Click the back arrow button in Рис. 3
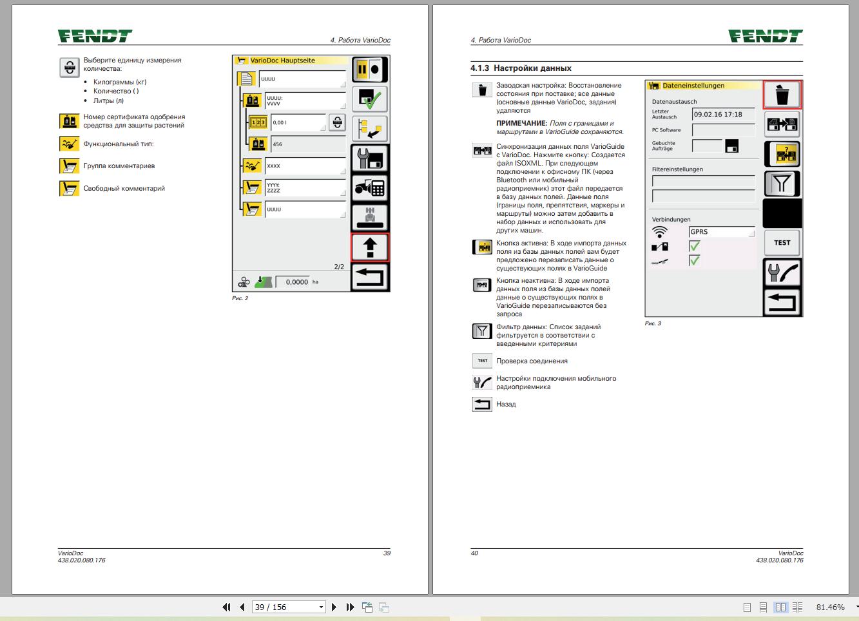 point(782,302)
